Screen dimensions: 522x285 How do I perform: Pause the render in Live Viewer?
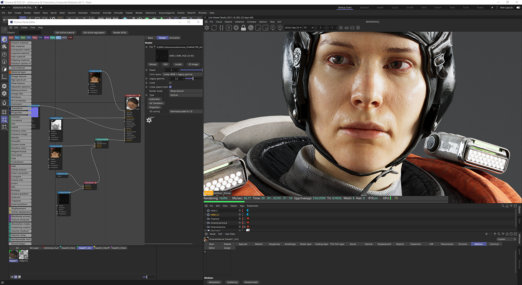tap(221, 28)
